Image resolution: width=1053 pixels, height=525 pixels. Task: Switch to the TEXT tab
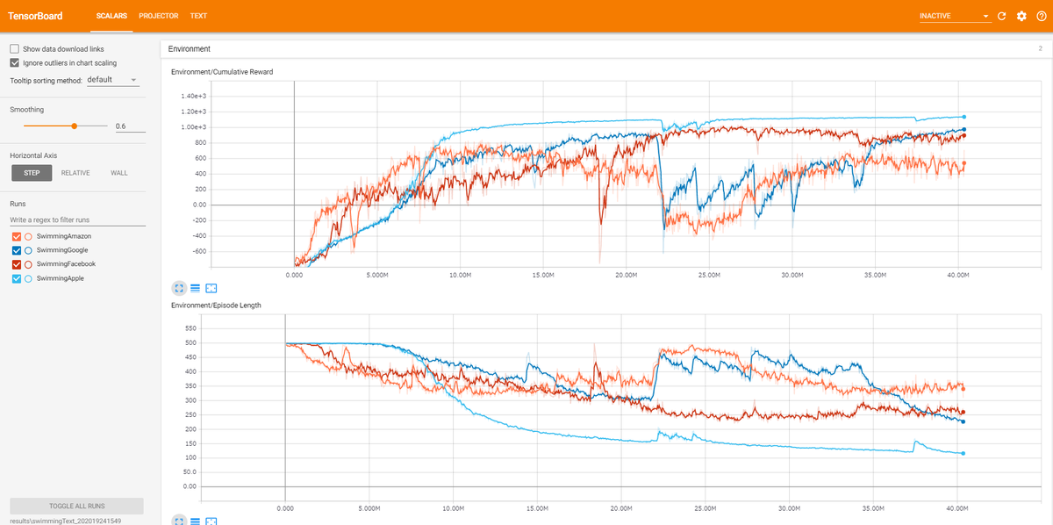point(198,16)
